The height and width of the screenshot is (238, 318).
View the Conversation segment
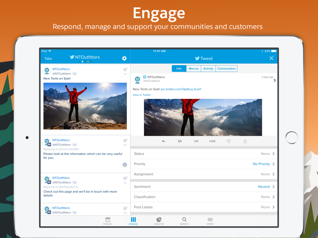click(x=226, y=69)
